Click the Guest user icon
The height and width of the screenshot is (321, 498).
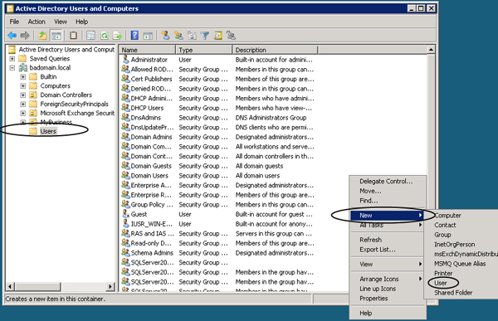point(126,214)
